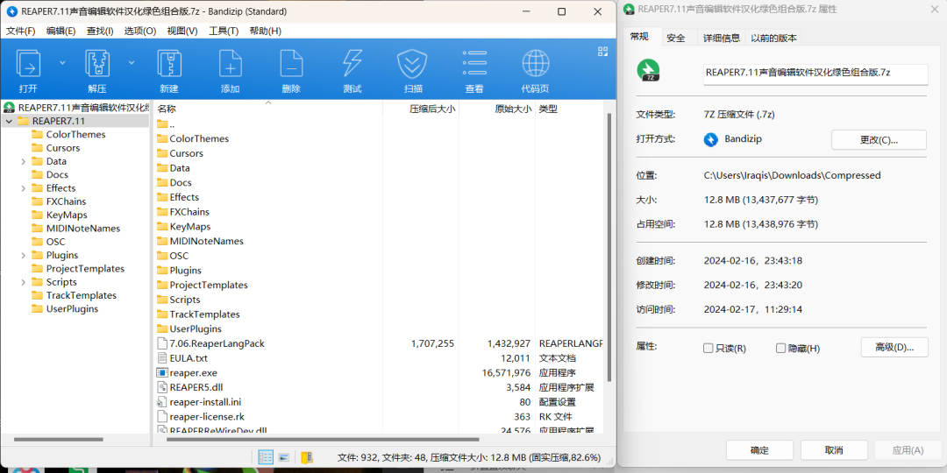Click the 确定 button
947x473 pixels.
point(759,451)
